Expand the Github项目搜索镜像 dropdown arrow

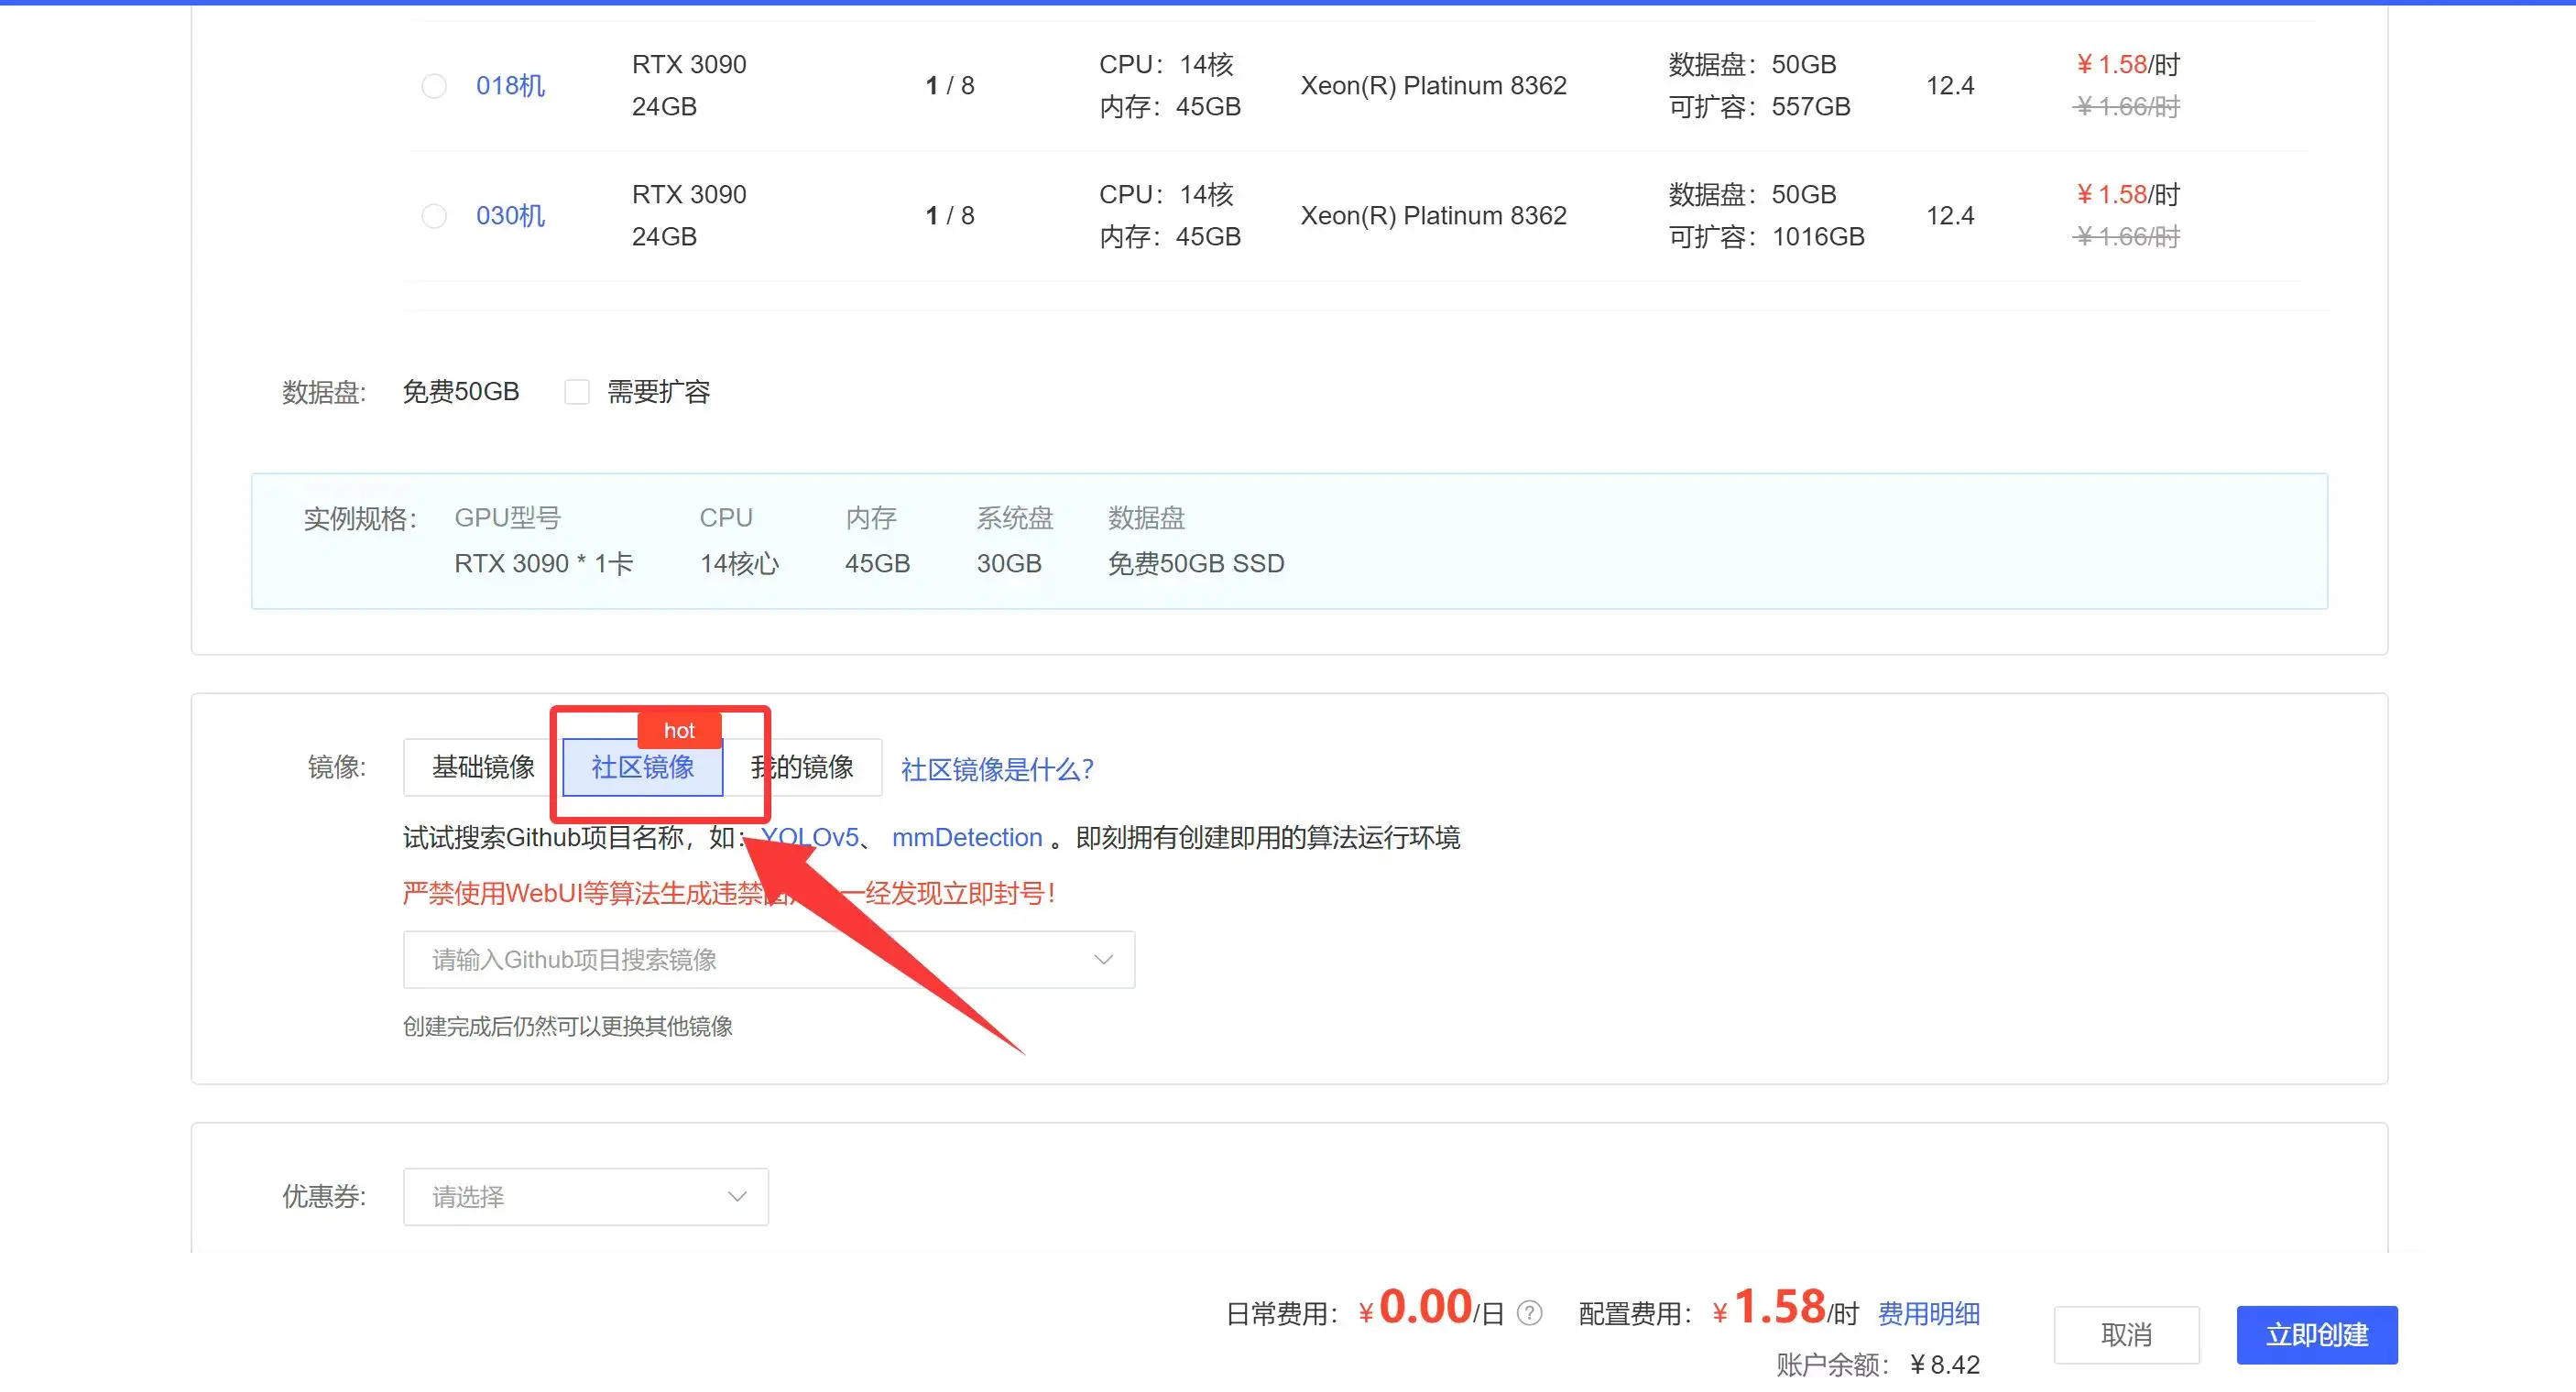[x=1103, y=960]
